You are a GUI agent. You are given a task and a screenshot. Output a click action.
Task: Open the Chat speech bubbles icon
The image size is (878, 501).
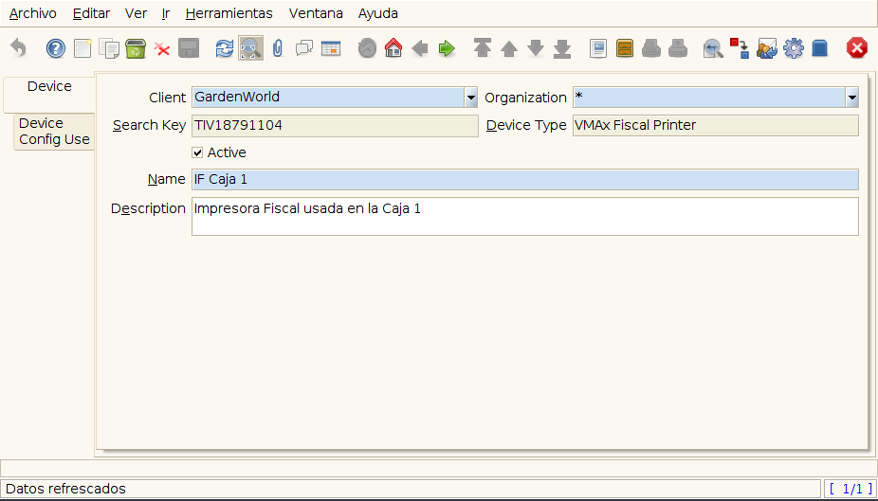coord(304,48)
